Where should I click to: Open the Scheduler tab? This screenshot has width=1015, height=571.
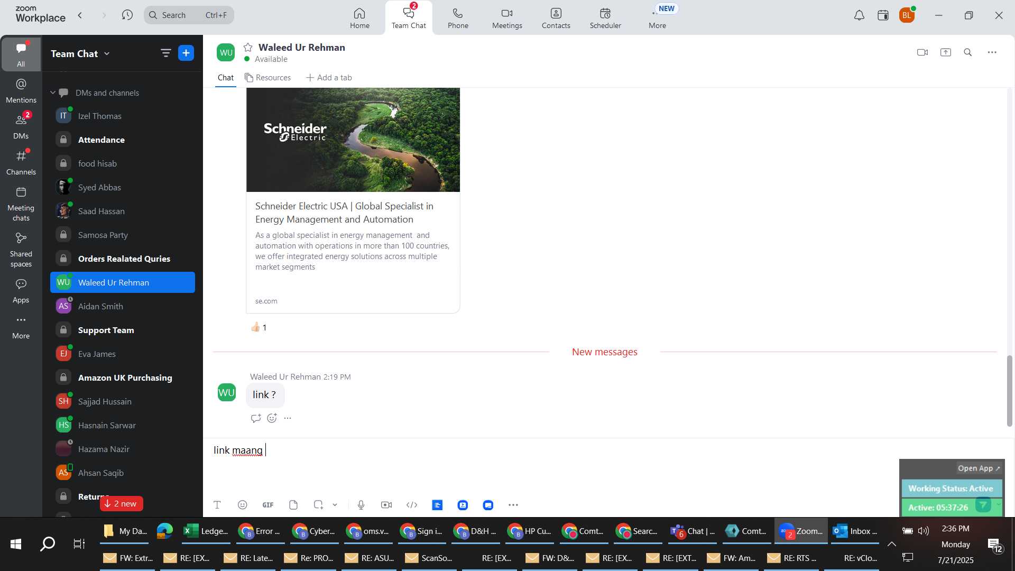pos(605,18)
